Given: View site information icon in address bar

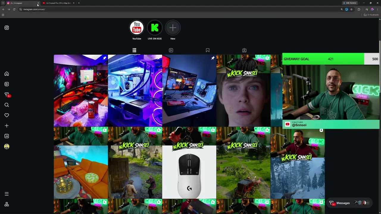Looking at the screenshot, I should pos(21,9).
